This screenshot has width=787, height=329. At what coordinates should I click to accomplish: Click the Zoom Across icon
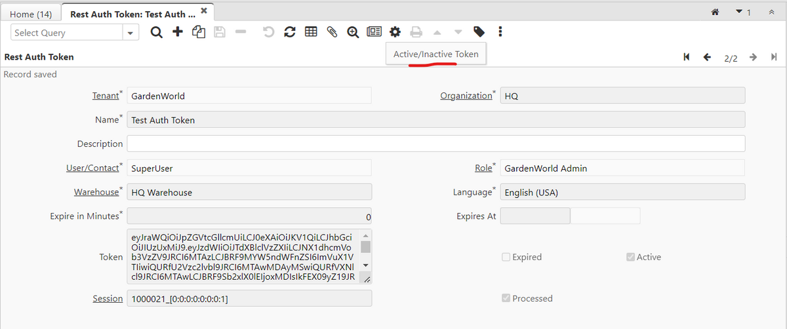(x=353, y=32)
